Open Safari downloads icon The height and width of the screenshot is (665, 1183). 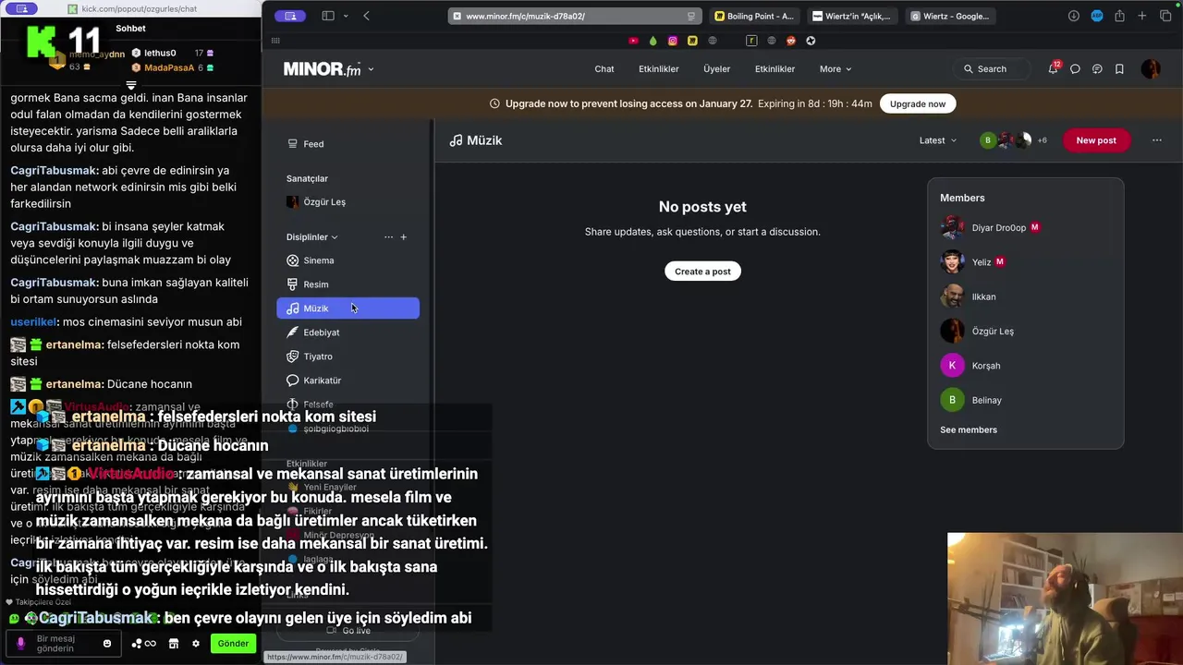pos(1073,16)
